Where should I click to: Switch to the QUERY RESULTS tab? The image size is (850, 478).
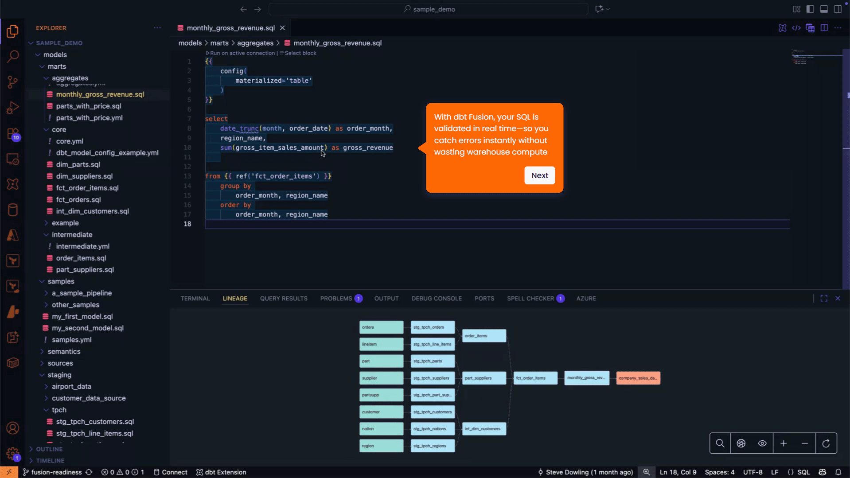(x=284, y=299)
